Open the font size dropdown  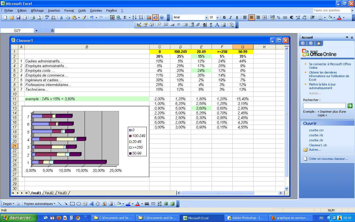pos(217,17)
